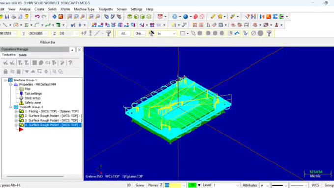Collapse the Machine Group-1 node
This screenshot has height=188, width=334.
coord(6,80)
